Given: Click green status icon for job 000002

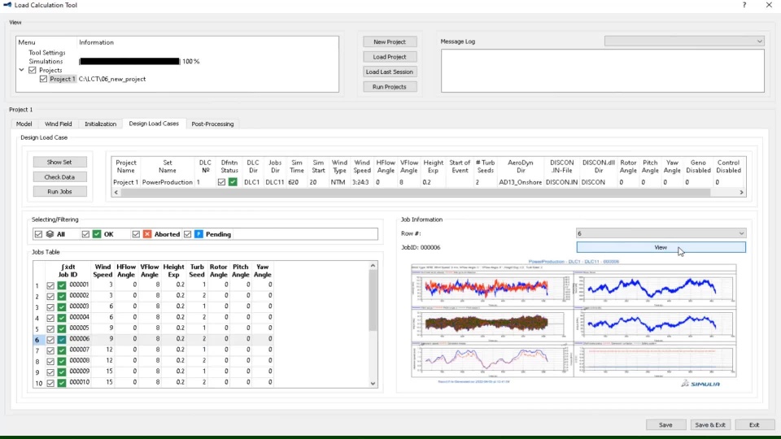Looking at the screenshot, I should point(62,296).
